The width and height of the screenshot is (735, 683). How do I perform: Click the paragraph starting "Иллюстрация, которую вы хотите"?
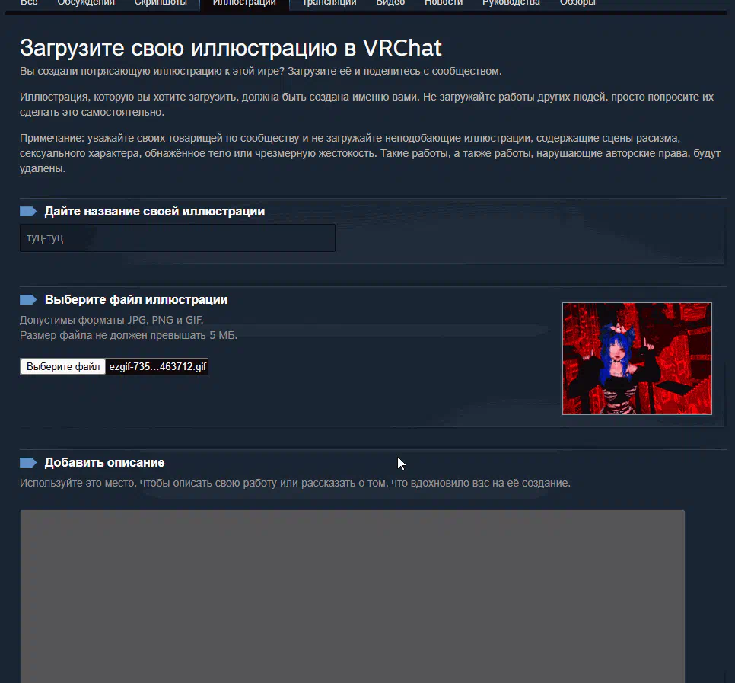tap(367, 104)
